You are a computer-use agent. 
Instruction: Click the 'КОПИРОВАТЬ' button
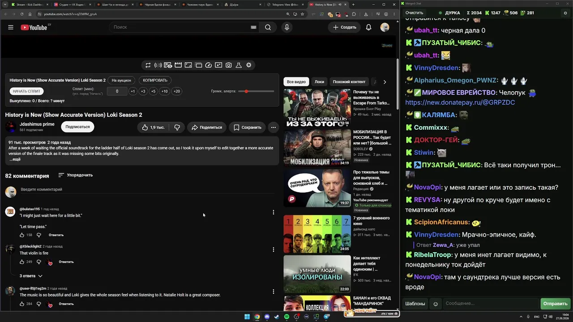pos(155,80)
